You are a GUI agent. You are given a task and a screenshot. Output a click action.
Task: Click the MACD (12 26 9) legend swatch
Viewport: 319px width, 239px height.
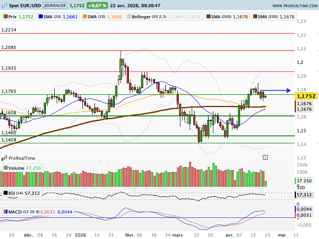(6, 212)
